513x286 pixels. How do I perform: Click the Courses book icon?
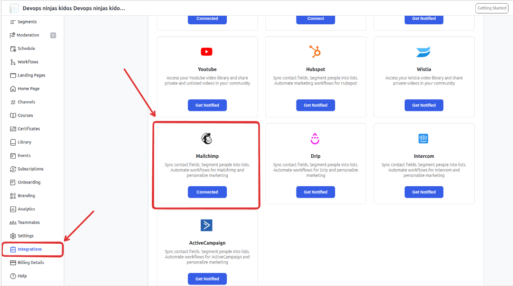13,115
